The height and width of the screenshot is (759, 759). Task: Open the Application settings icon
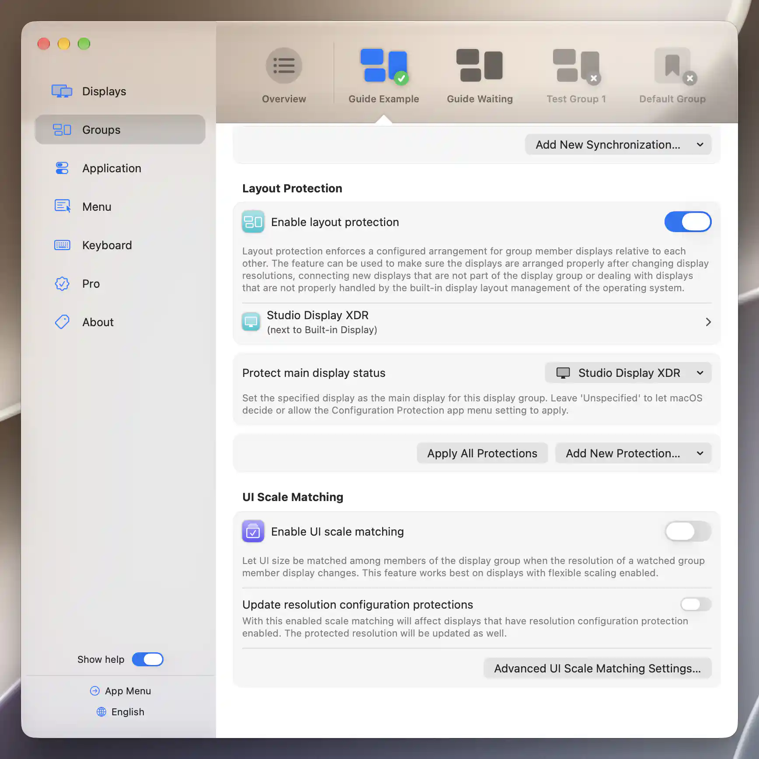point(62,168)
